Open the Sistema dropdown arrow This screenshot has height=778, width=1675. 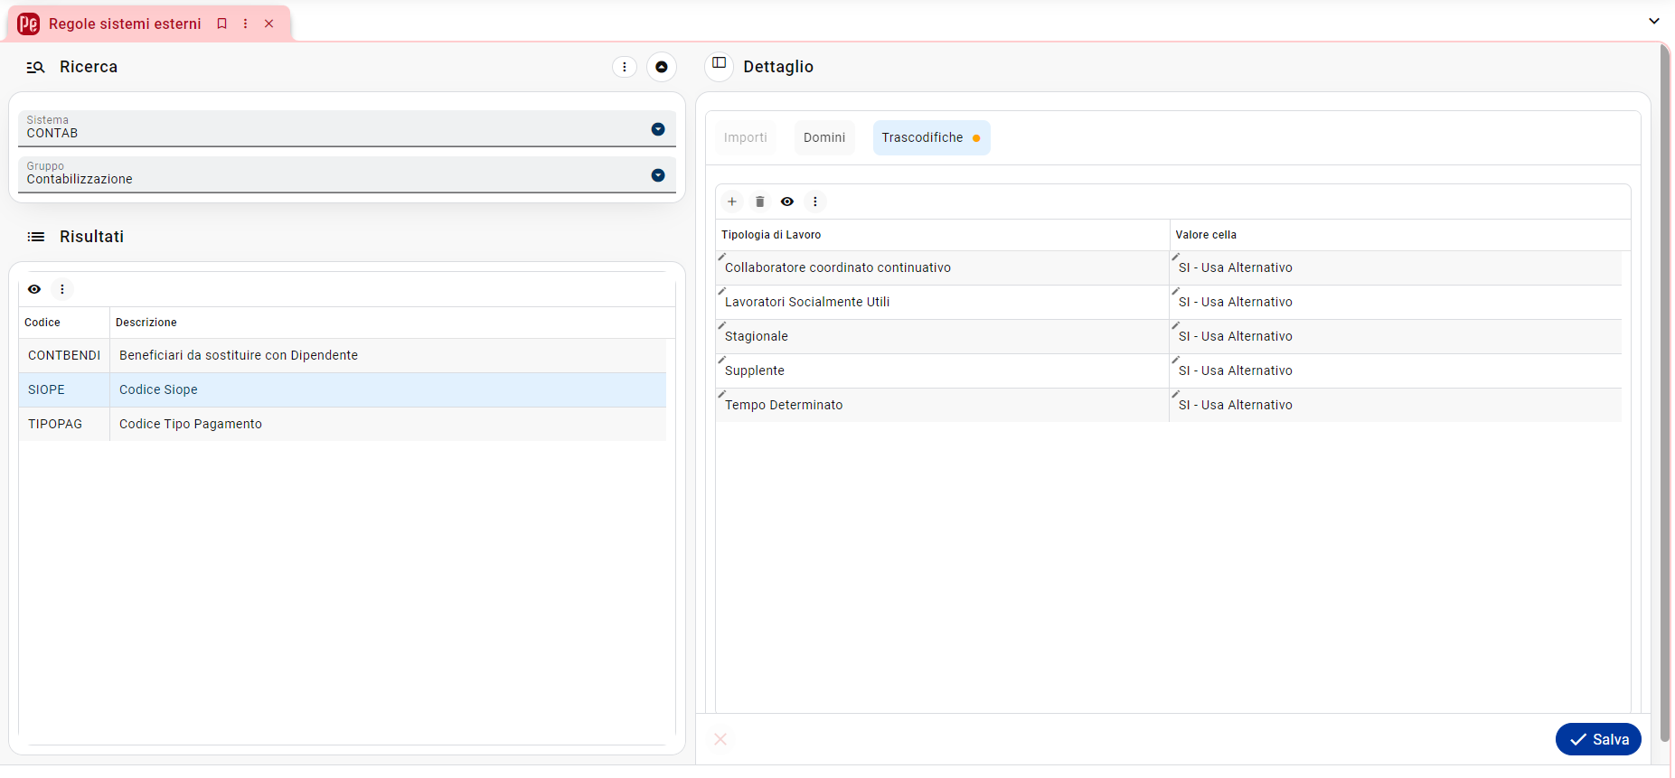(658, 129)
